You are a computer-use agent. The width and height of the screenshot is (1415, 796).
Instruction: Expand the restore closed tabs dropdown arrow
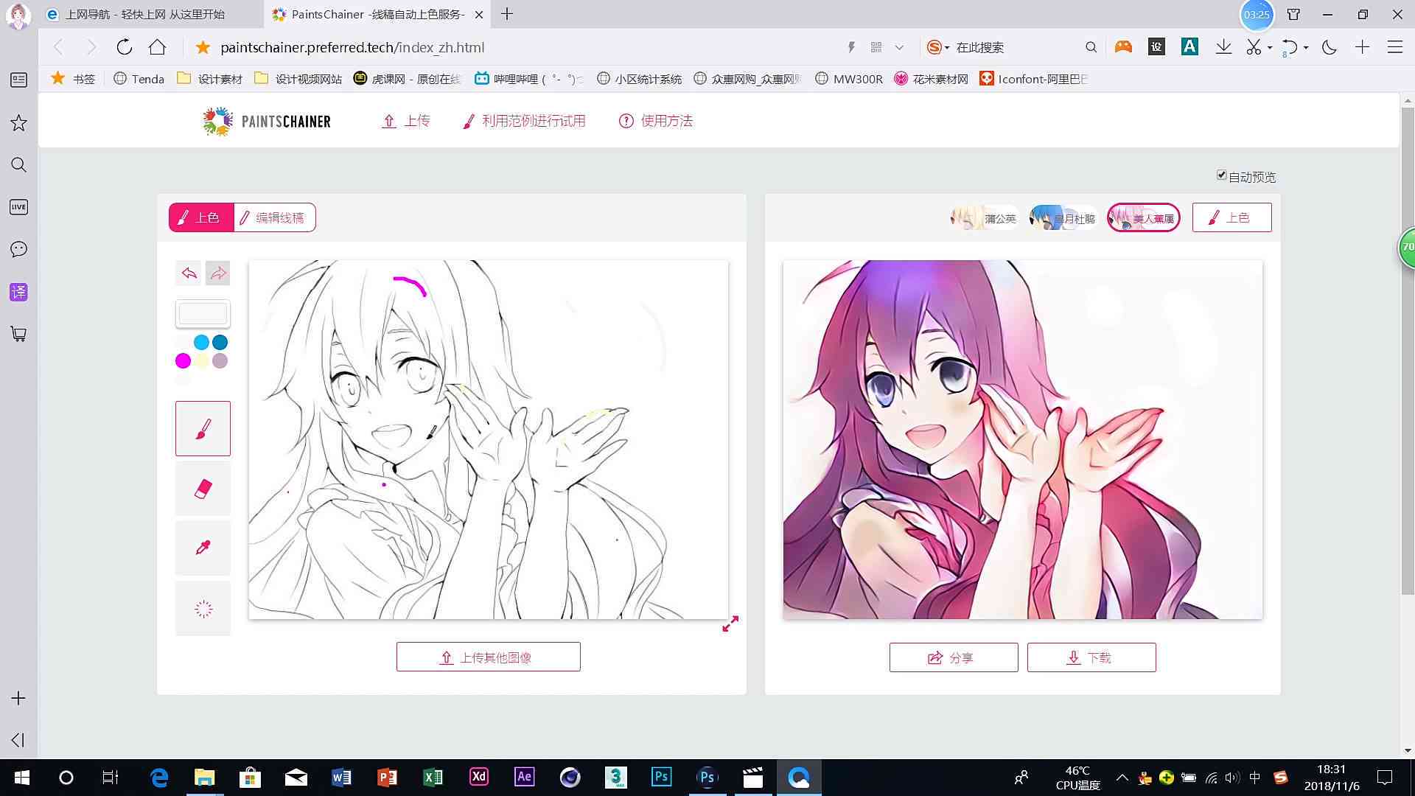[x=1306, y=48]
